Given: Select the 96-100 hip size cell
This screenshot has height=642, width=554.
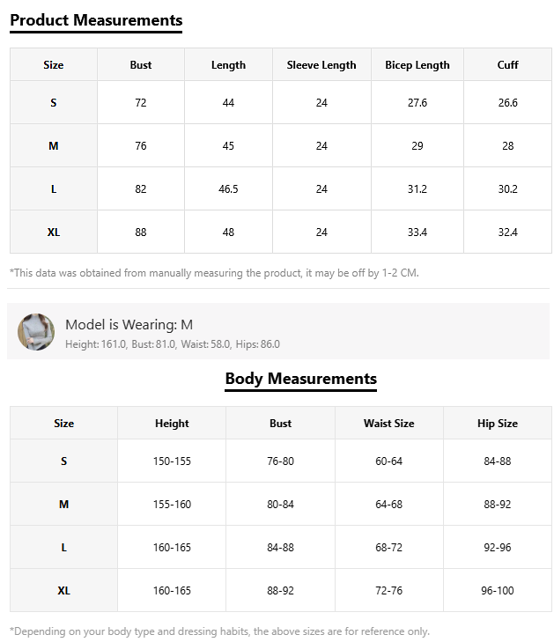Looking at the screenshot, I should point(498,591).
